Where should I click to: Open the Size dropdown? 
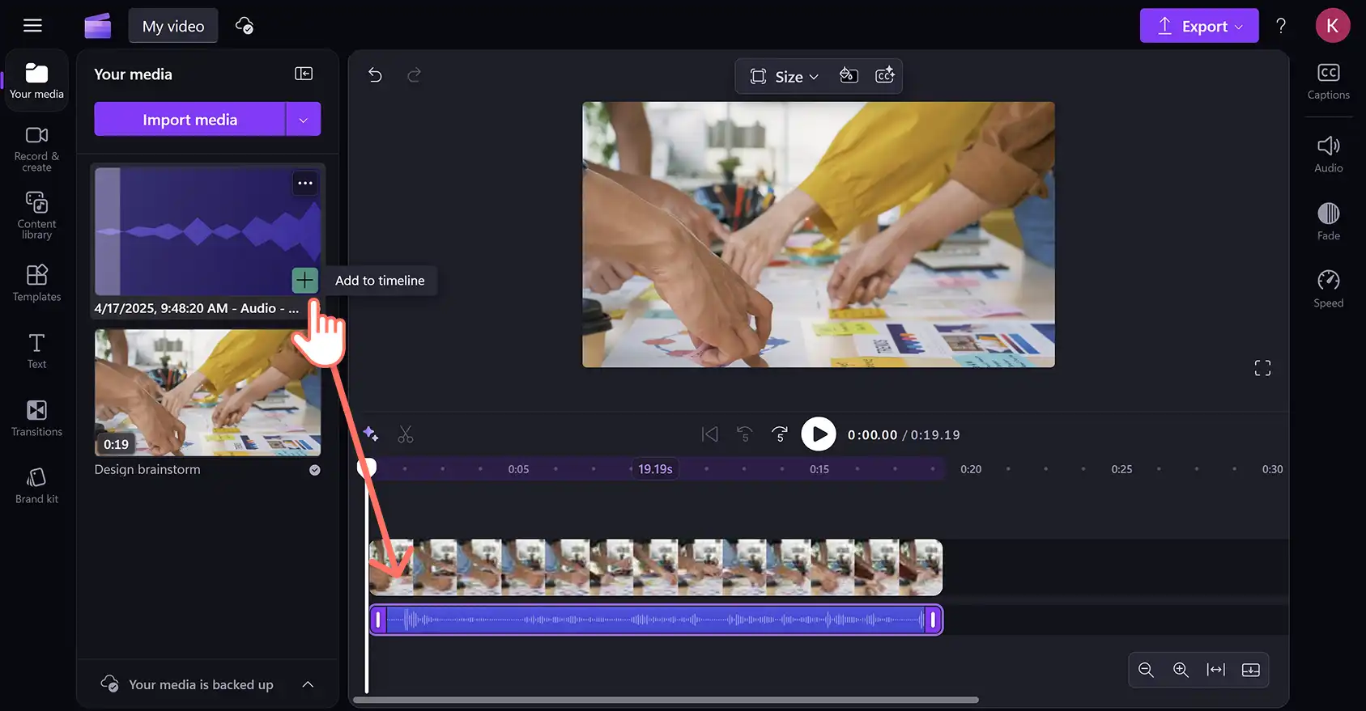[x=784, y=76]
